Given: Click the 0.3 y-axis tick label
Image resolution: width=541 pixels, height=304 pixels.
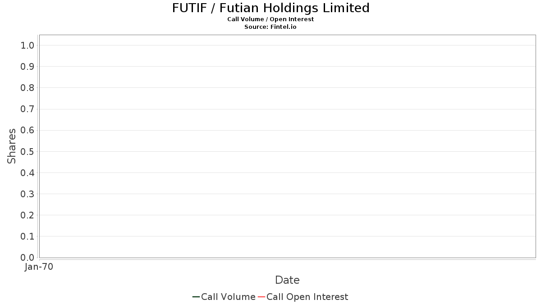Looking at the screenshot, I should [x=28, y=194].
